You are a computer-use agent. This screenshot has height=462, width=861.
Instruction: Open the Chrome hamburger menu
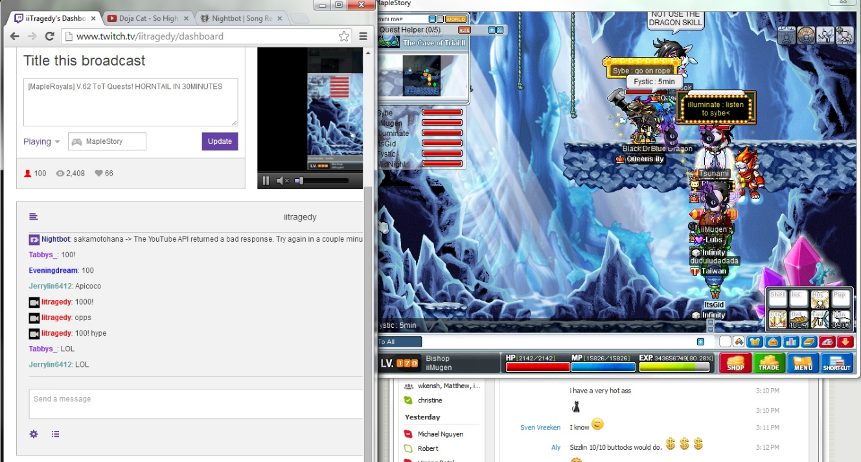pyautogui.click(x=363, y=36)
